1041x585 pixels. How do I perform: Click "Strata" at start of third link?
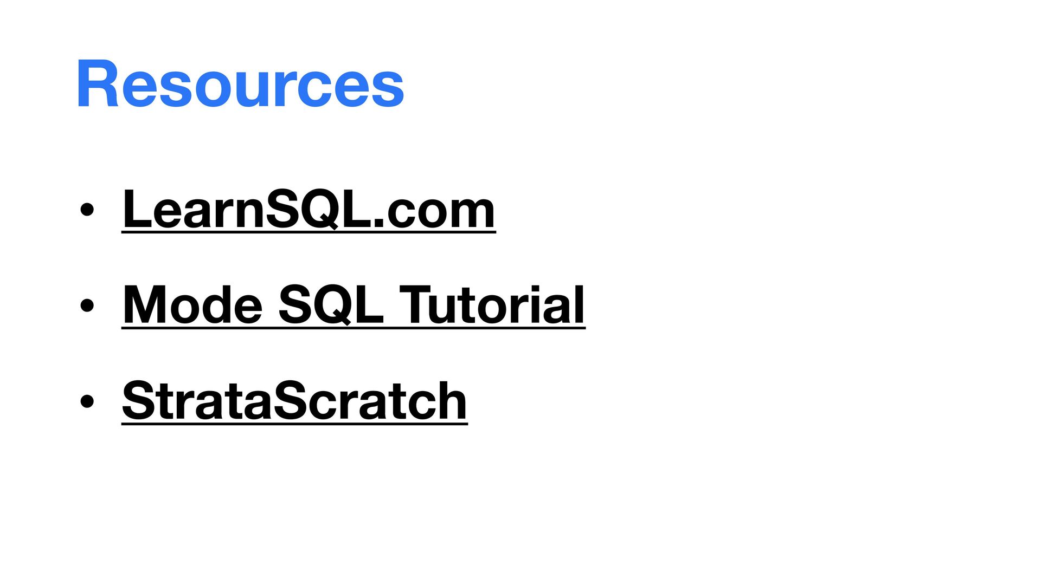click(x=196, y=401)
